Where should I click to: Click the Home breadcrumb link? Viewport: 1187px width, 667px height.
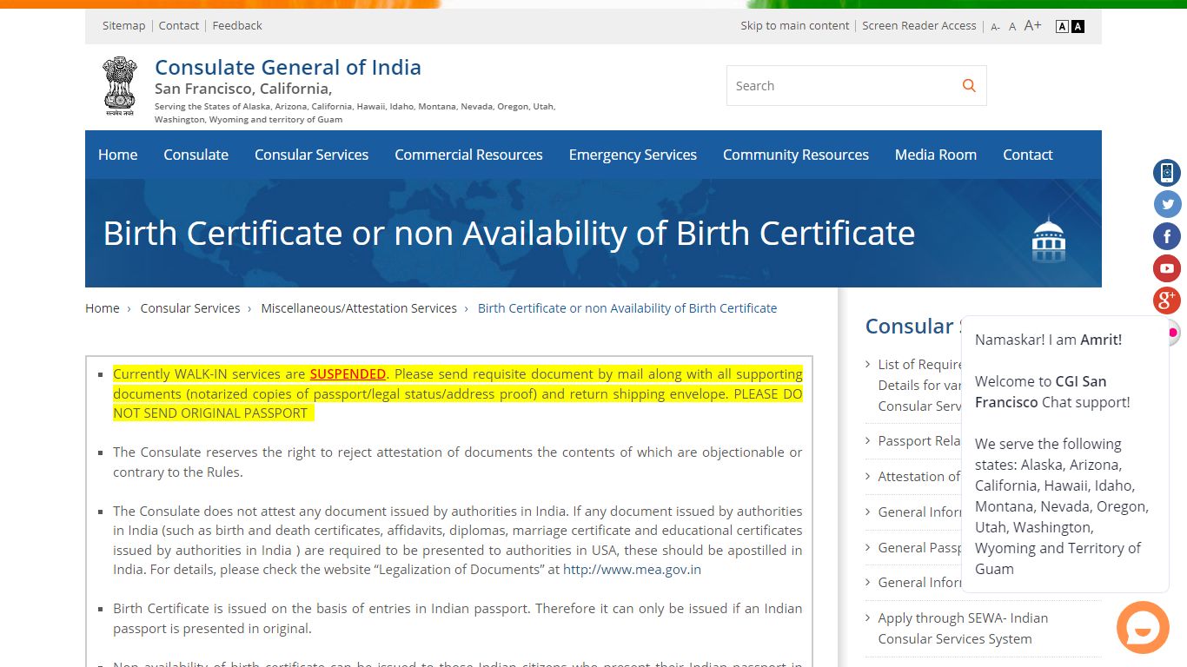tap(103, 308)
